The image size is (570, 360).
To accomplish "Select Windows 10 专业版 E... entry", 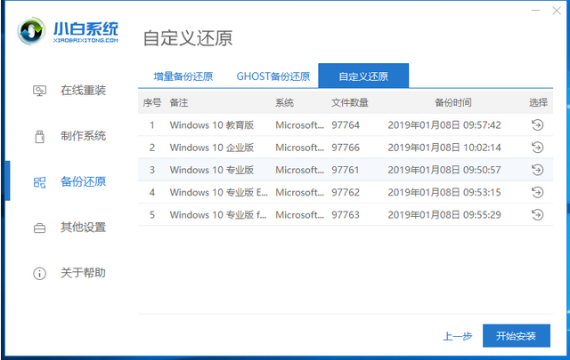I will point(218,192).
